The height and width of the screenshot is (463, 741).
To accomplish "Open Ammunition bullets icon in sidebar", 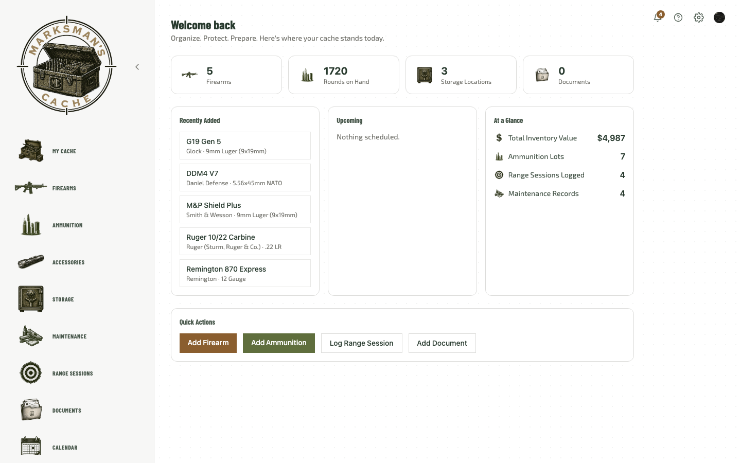I will [31, 225].
